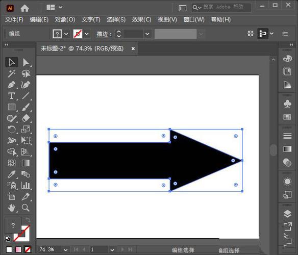Click the stroke swatch in control bar
The width and height of the screenshot is (298, 255).
[78, 34]
